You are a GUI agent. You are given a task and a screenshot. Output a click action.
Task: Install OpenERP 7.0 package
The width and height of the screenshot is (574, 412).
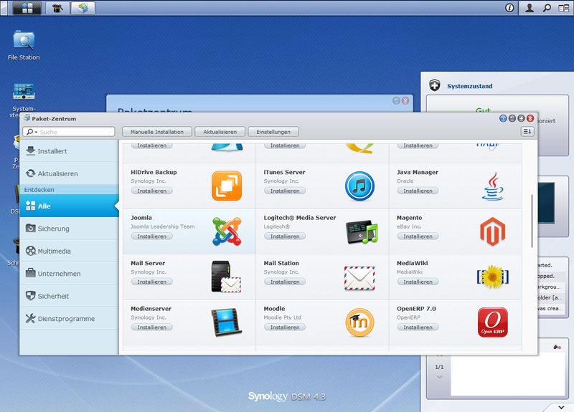tap(418, 327)
